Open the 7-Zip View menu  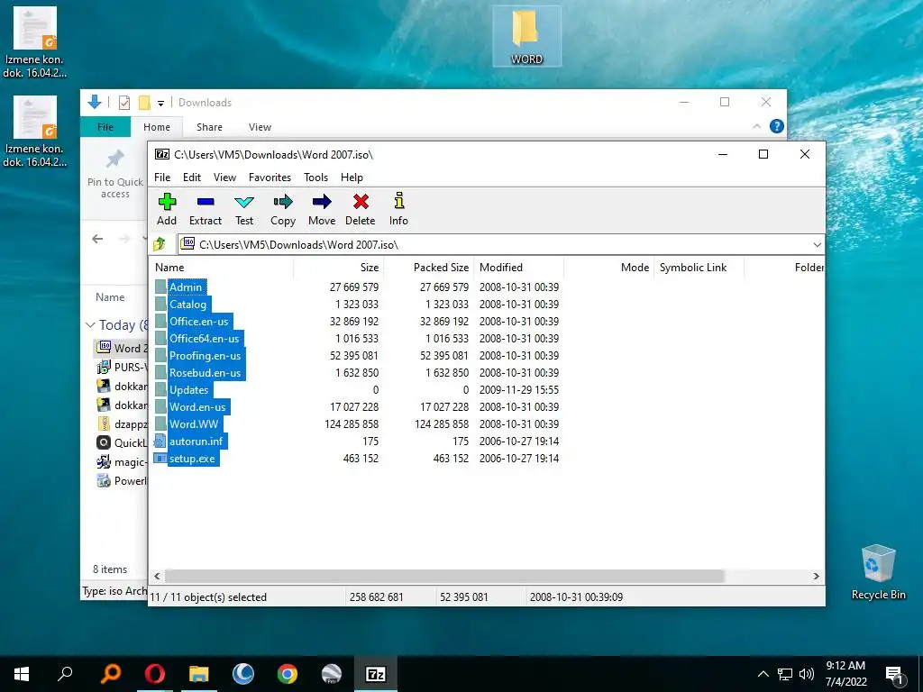coord(224,178)
